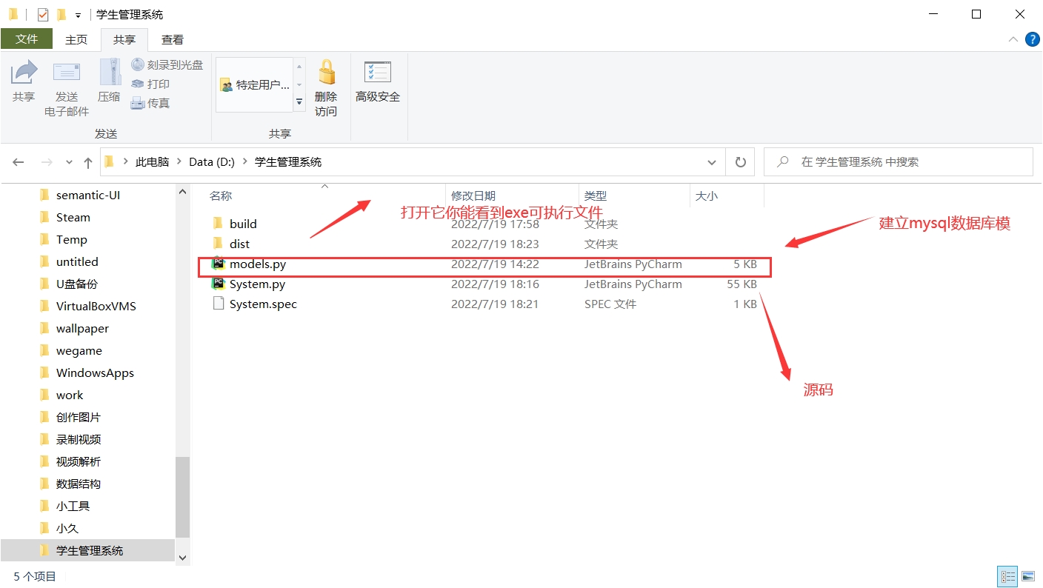
Task: Click the build folder icon
Action: [x=218, y=224]
